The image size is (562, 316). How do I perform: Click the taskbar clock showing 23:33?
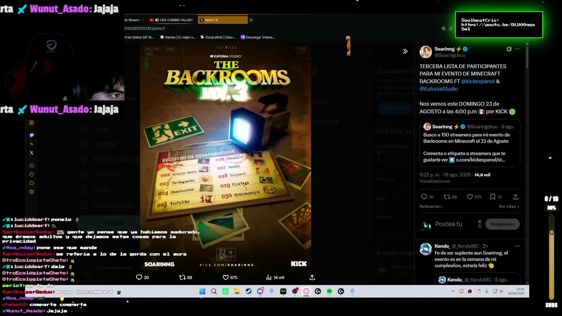[515, 291]
